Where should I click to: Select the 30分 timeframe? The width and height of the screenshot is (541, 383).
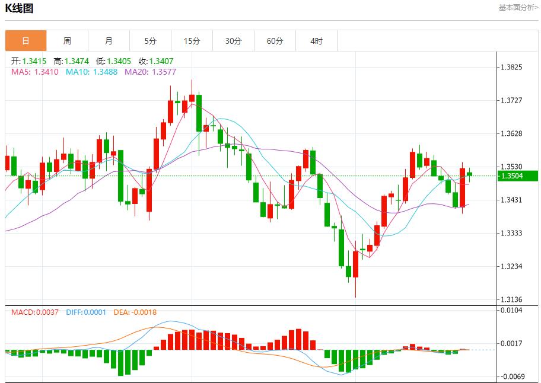pos(234,40)
